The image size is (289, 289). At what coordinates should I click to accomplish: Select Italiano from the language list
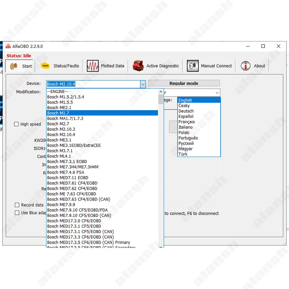(x=186, y=127)
